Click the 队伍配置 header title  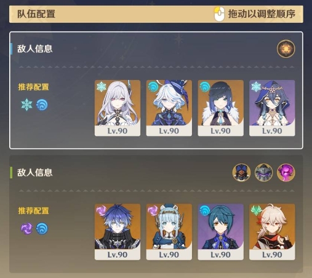point(36,14)
